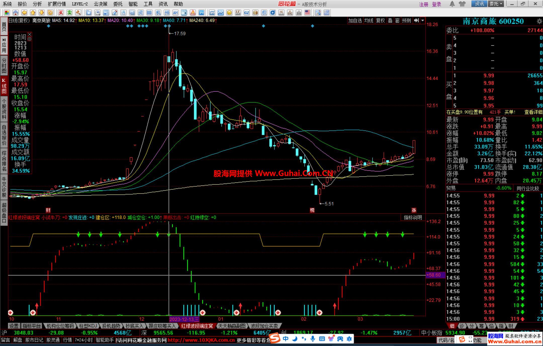
Task: Click the bank building toolbar icon
Action: click(299, 13)
